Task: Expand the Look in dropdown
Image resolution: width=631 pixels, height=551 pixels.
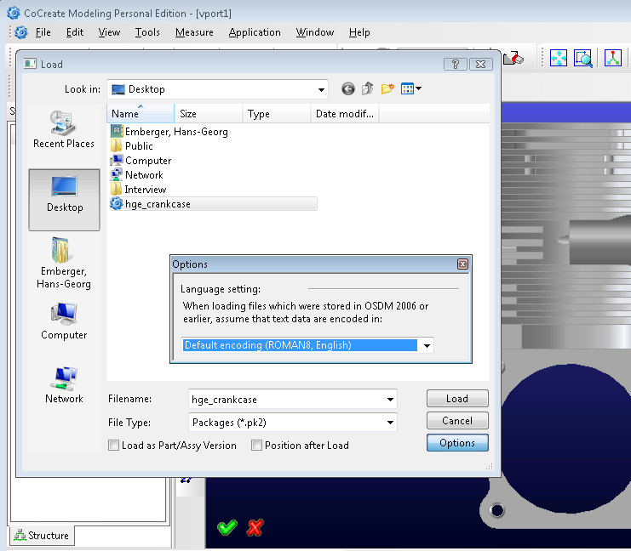Action: [x=321, y=89]
